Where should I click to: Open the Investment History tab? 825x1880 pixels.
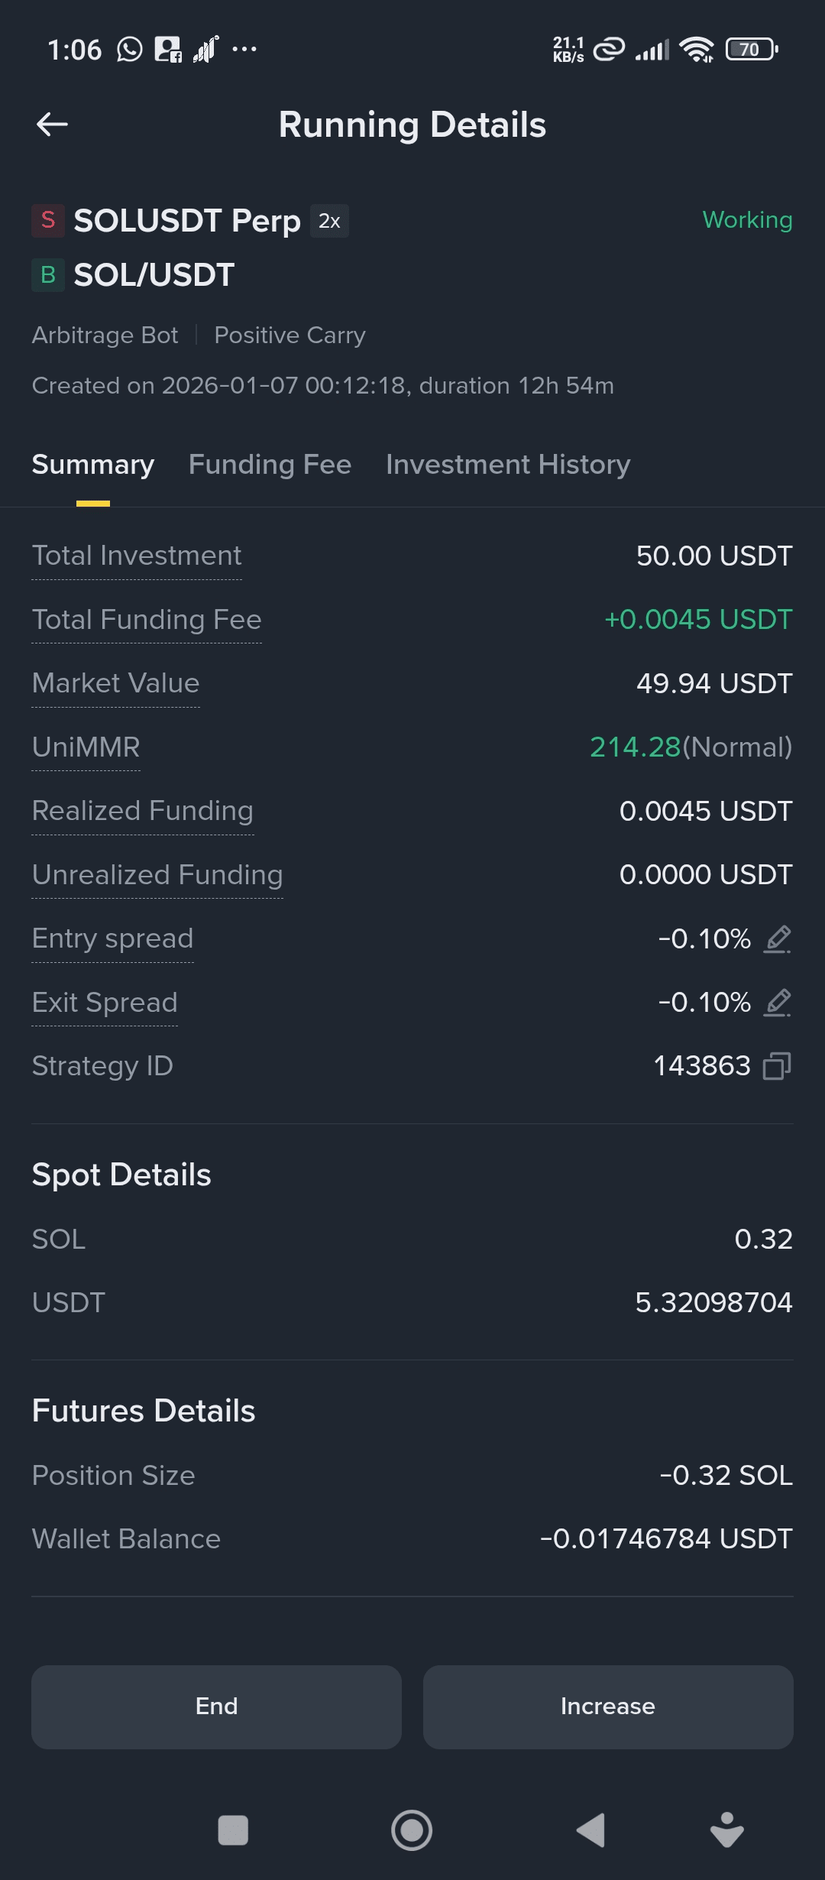tap(508, 465)
